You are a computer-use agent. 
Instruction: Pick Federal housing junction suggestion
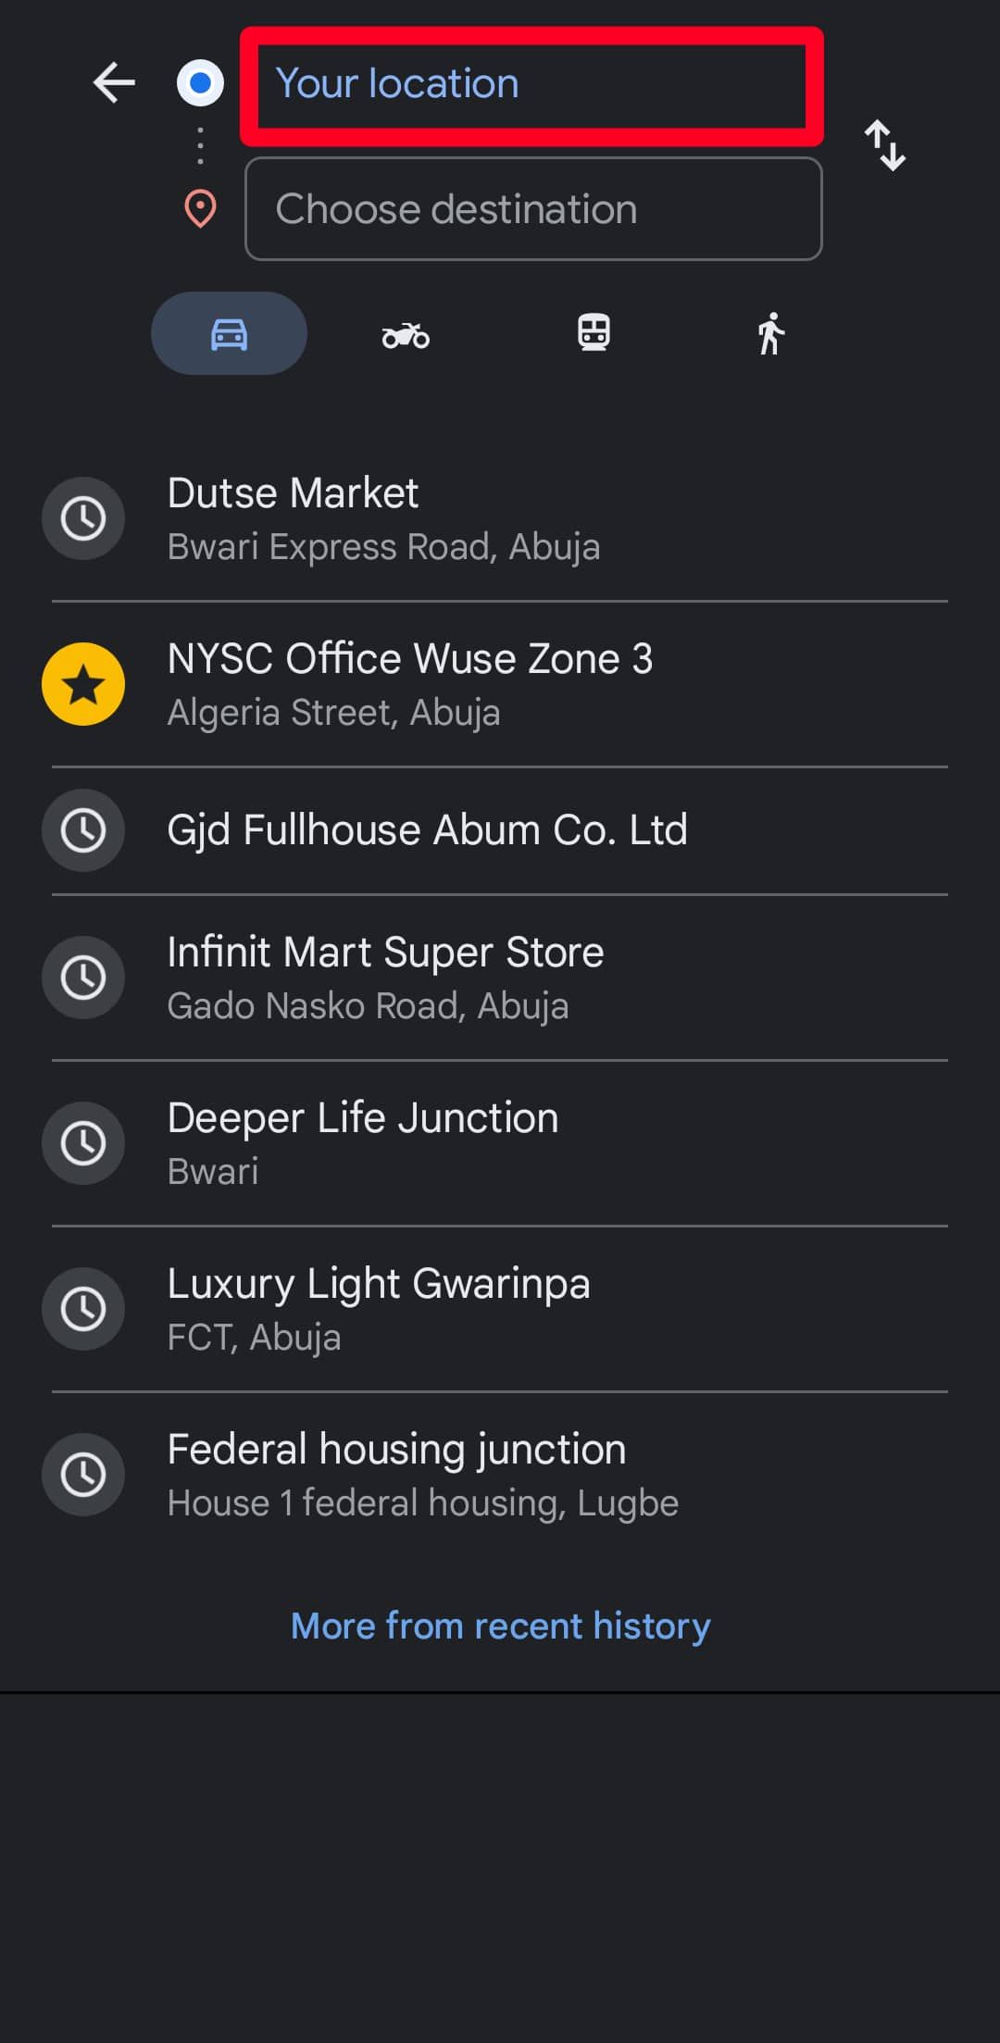[500, 1475]
